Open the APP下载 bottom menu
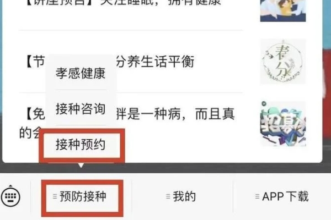 (x=282, y=197)
